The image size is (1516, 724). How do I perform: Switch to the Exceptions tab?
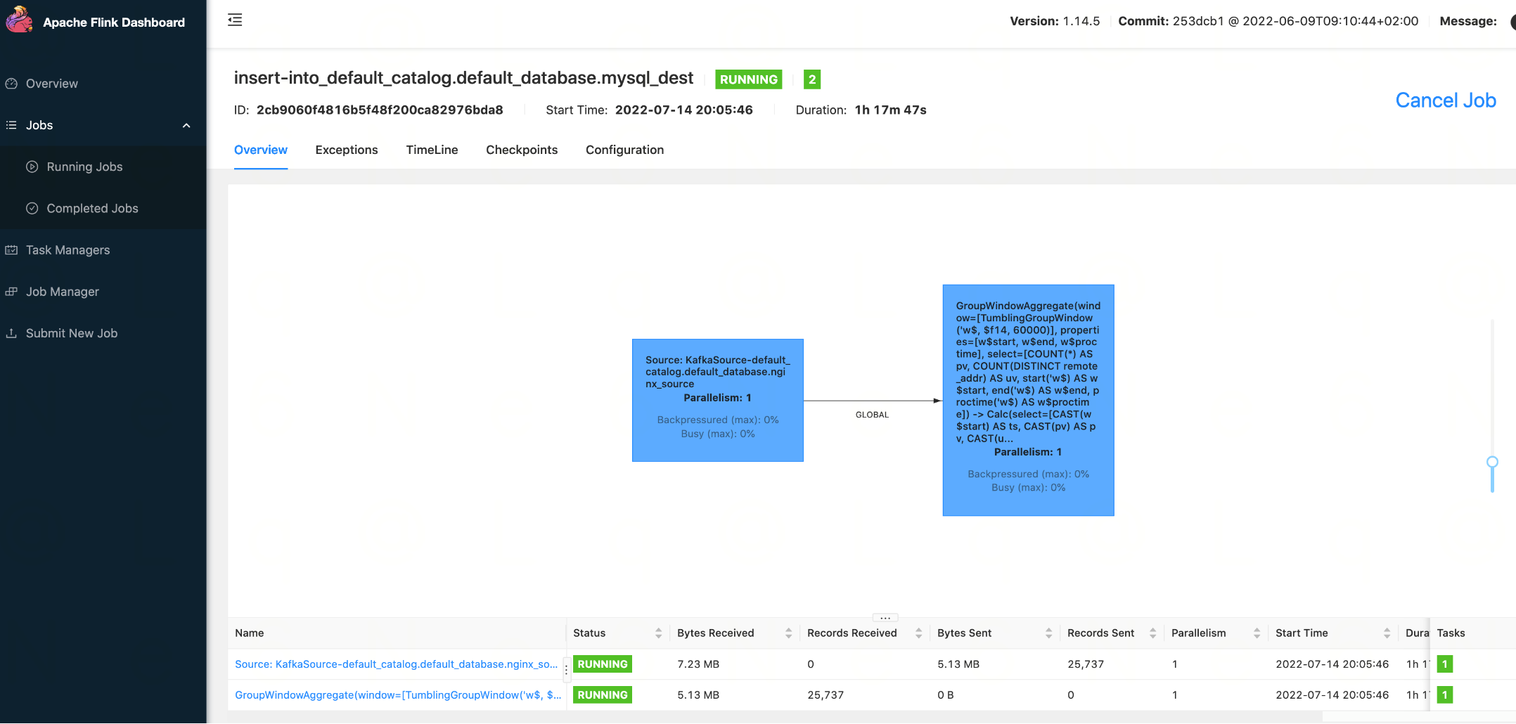tap(347, 150)
